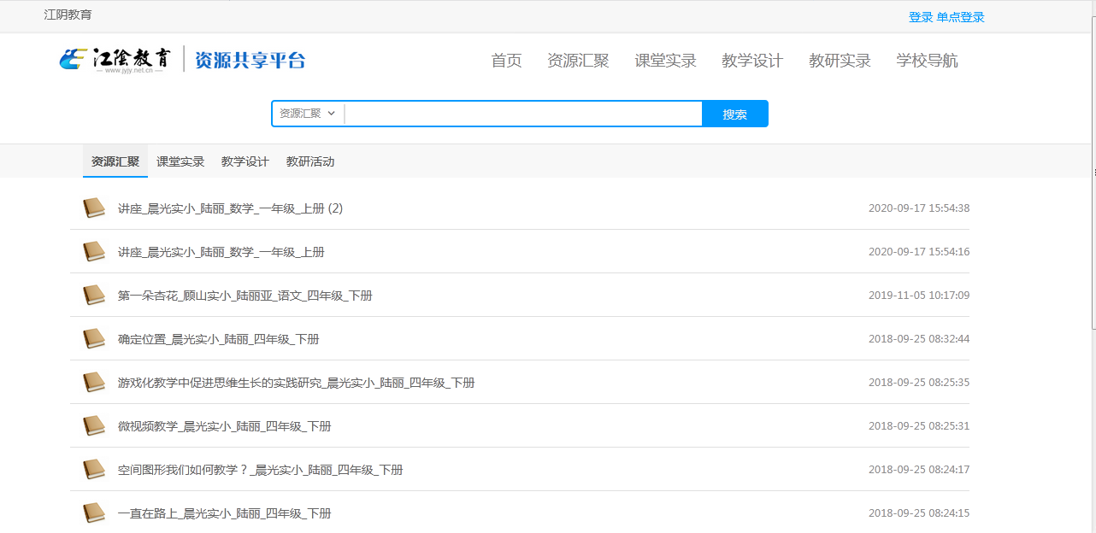Select the 教研活动 tab
The height and width of the screenshot is (533, 1096).
310,162
